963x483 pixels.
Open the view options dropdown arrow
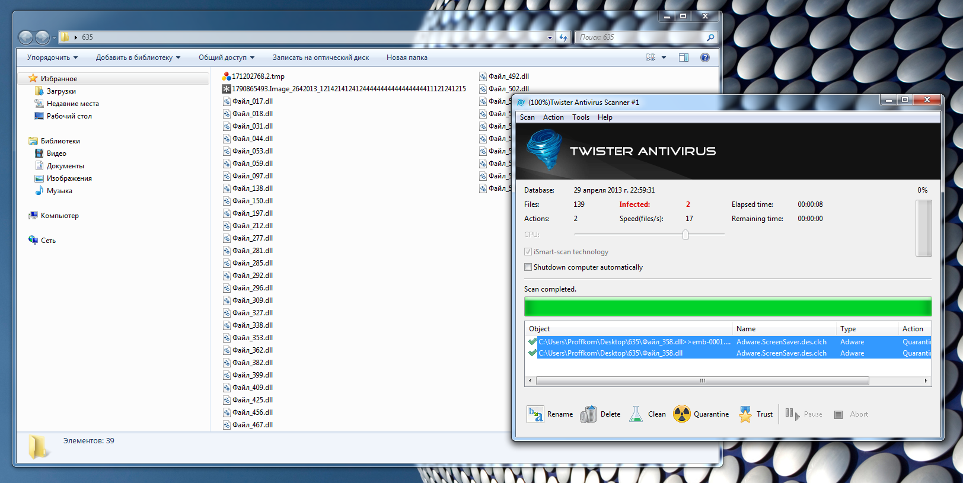tap(664, 57)
